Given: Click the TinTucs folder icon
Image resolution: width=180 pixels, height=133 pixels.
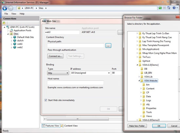Looking at the screenshot, I should [140, 57].
